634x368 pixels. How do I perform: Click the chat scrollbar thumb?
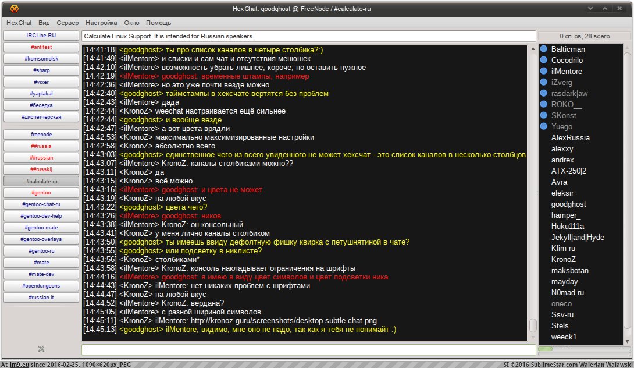[x=533, y=325]
